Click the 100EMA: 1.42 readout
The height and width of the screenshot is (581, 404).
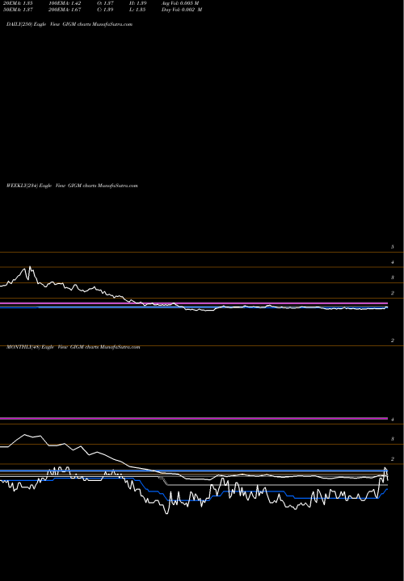pyautogui.click(x=65, y=3)
